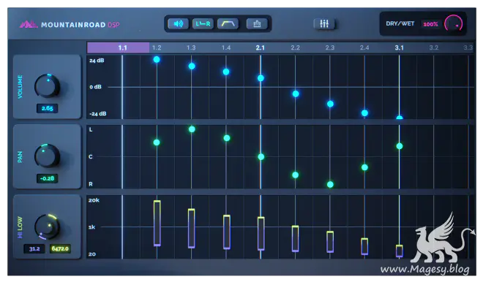Click the pan node at step 2.4
Image resolution: width=483 pixels, height=282 pixels.
[364, 167]
